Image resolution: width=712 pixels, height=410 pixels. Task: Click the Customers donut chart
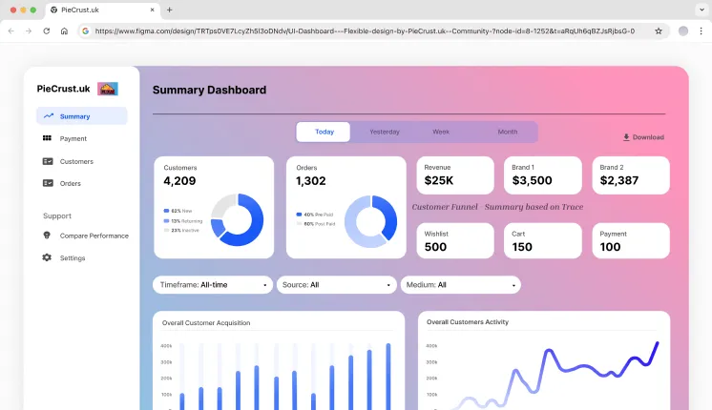point(237,220)
